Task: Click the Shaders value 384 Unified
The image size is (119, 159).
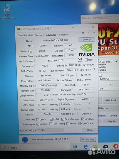Action: pyautogui.click(x=46, y=76)
